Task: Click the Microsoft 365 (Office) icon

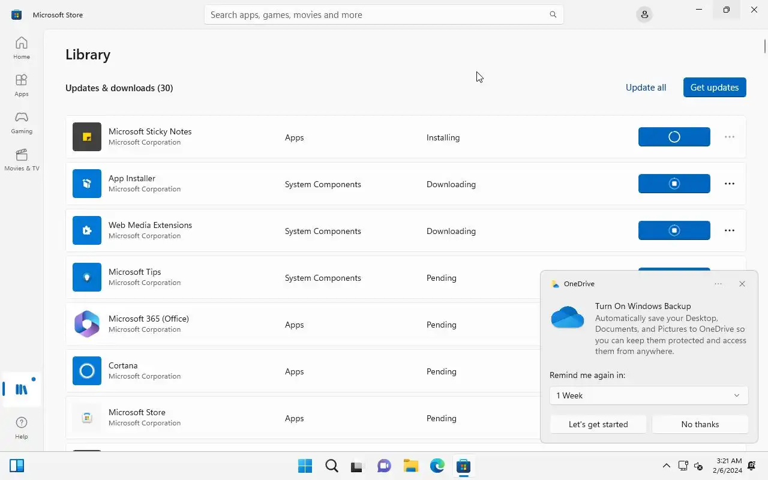Action: tap(87, 324)
